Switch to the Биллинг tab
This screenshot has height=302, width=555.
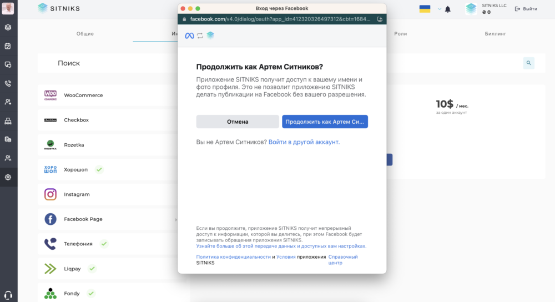(495, 34)
